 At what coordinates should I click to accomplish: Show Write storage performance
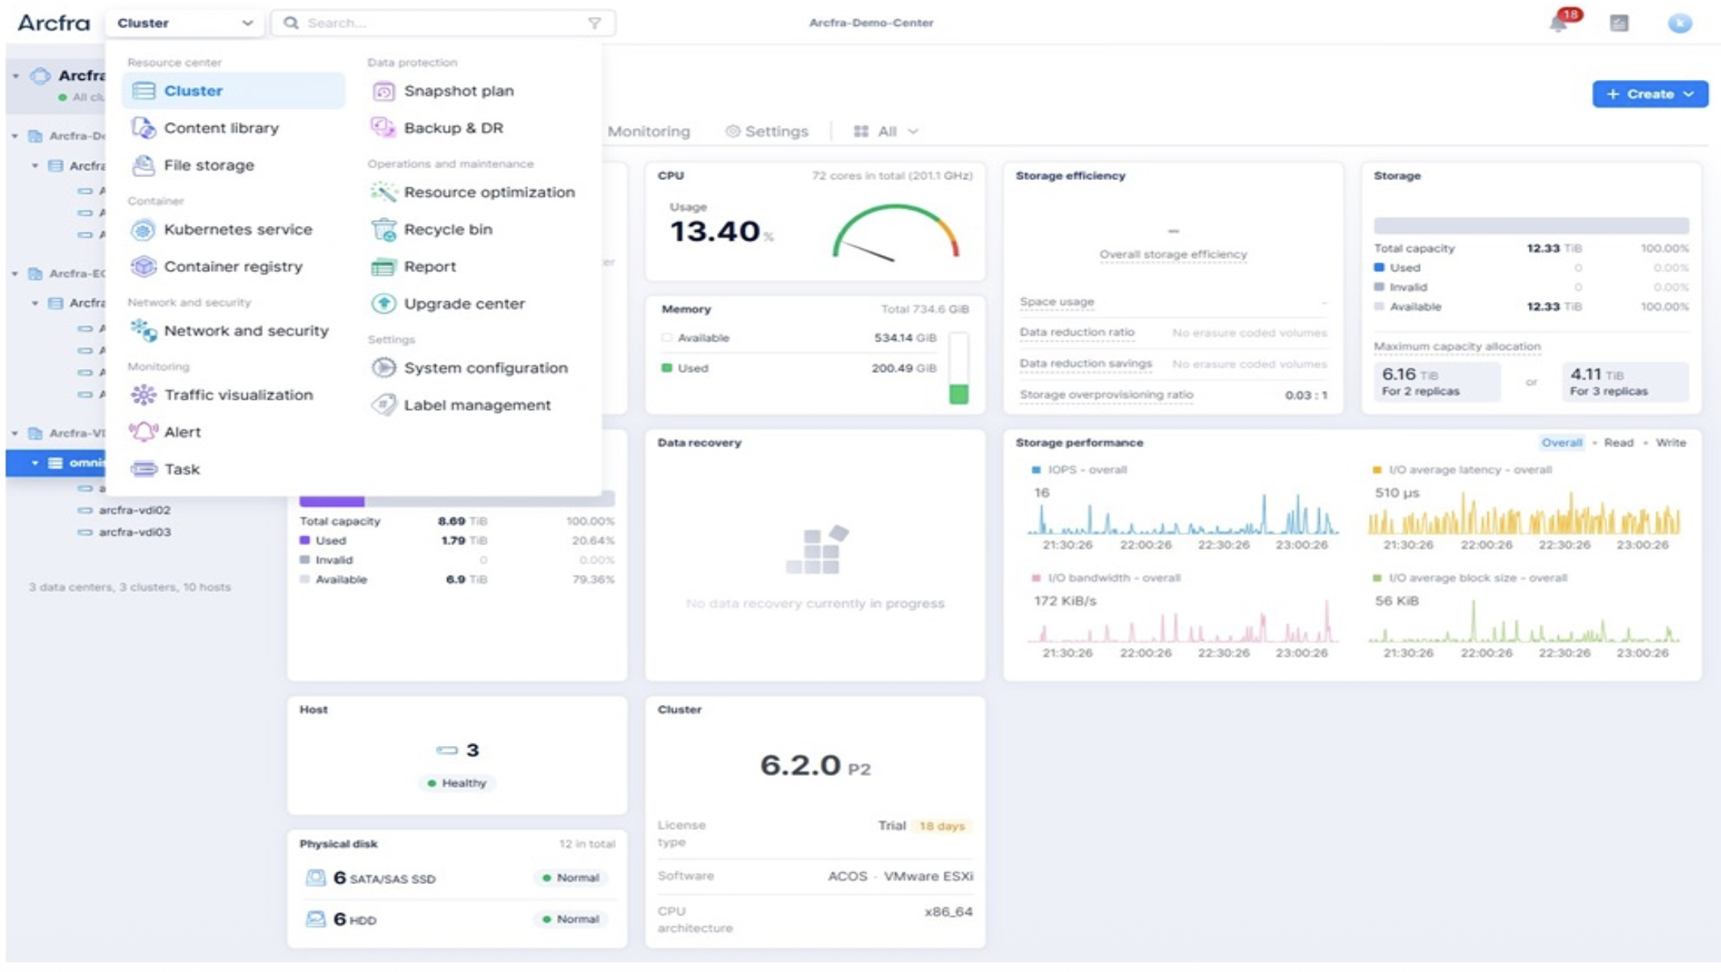pos(1670,442)
